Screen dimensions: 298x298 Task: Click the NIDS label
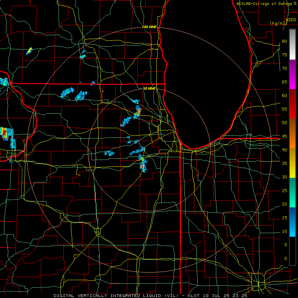291,20
